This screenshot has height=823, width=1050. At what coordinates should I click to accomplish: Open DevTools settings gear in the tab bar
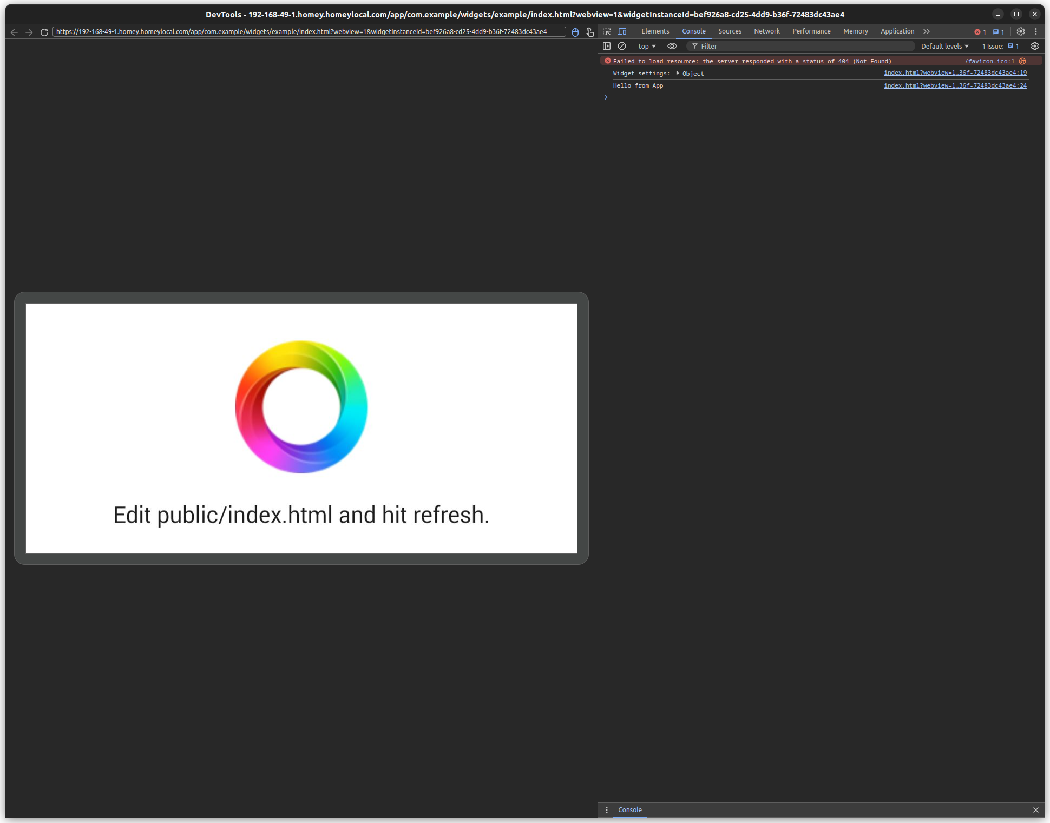click(x=1021, y=31)
